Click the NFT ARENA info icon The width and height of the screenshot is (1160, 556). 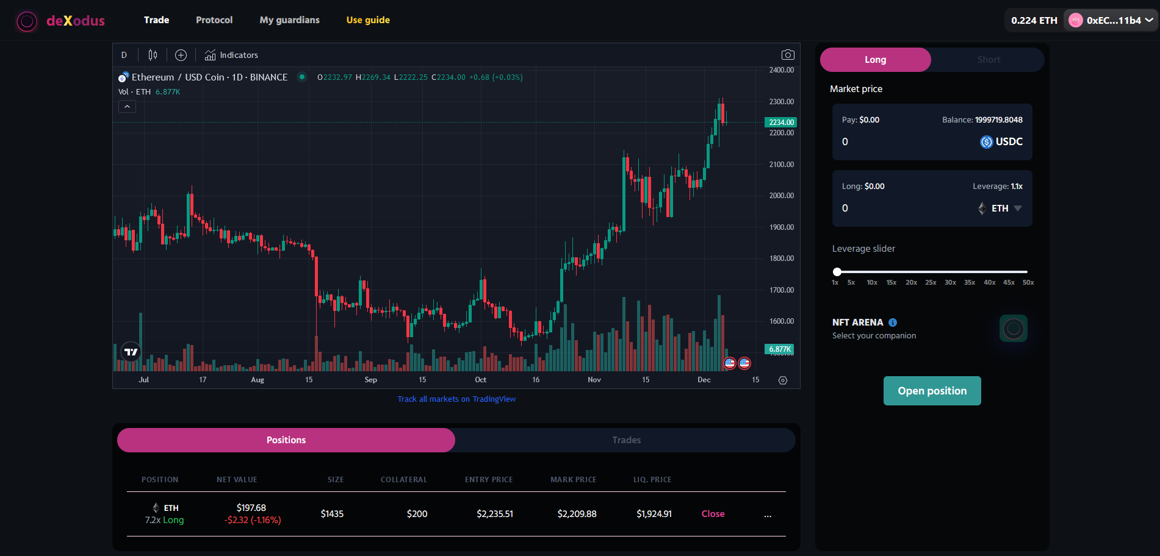(893, 323)
